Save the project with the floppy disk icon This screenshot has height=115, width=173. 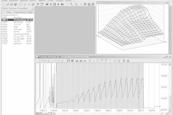(16, 4)
